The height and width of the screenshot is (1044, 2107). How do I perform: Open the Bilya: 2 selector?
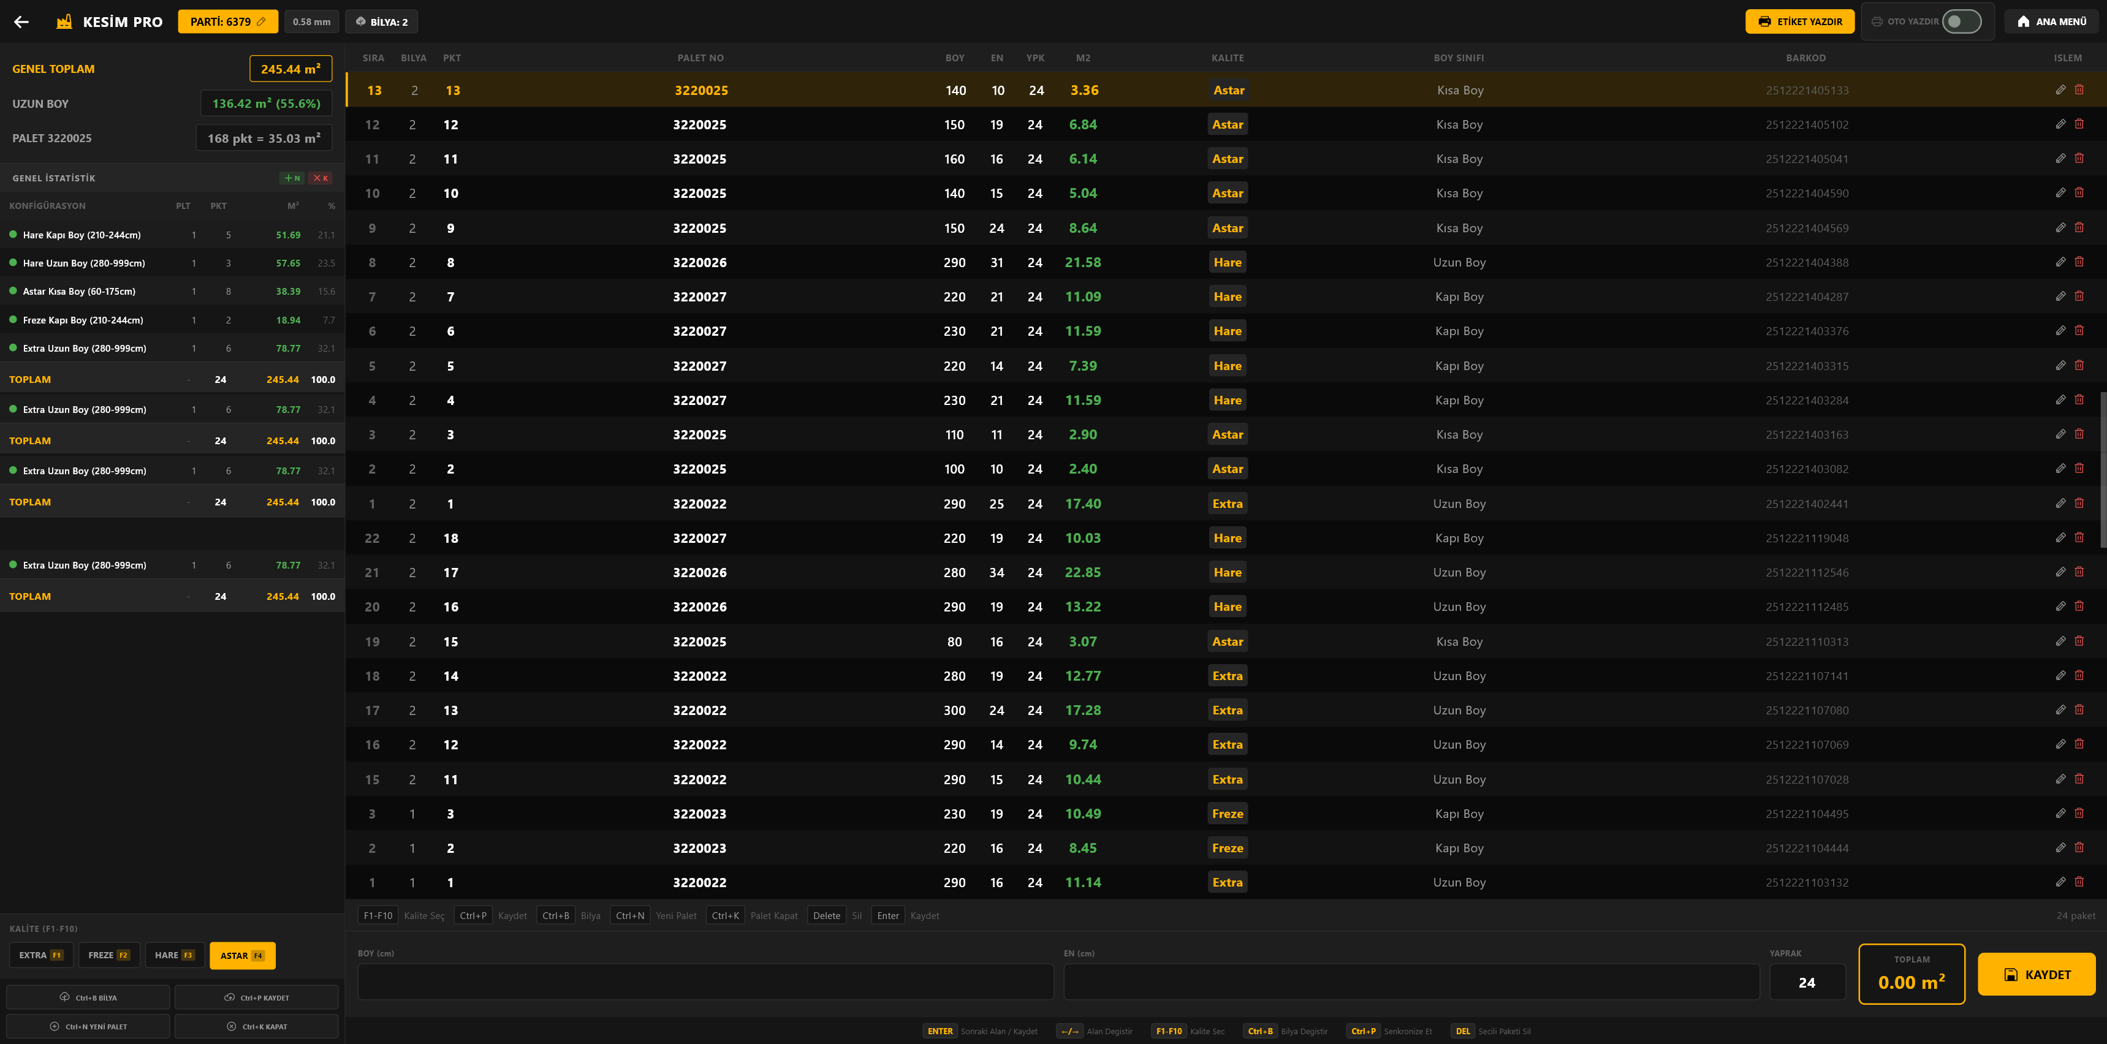pyautogui.click(x=381, y=22)
